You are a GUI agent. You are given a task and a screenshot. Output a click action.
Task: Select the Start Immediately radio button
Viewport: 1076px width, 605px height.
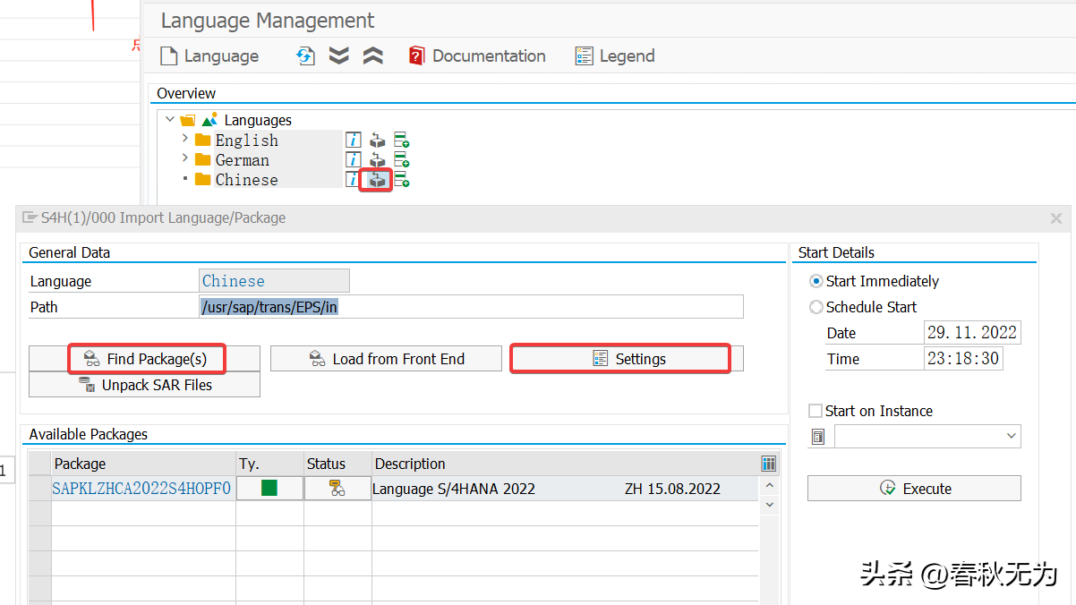[x=816, y=280]
